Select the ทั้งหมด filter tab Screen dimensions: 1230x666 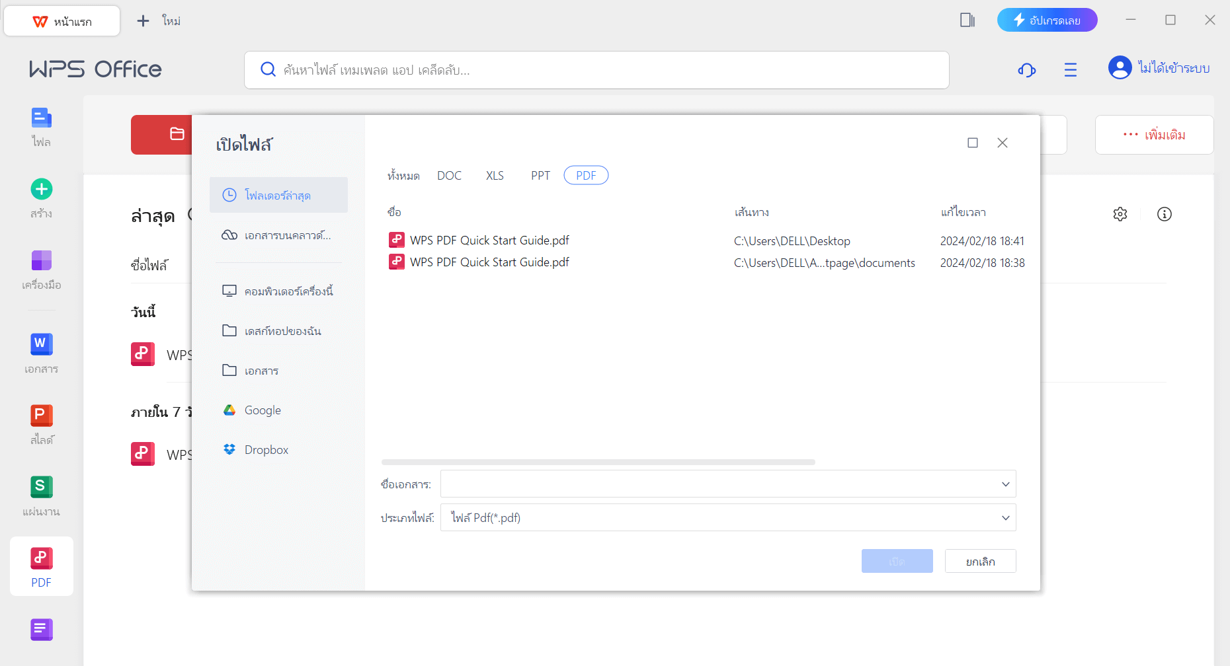point(403,176)
